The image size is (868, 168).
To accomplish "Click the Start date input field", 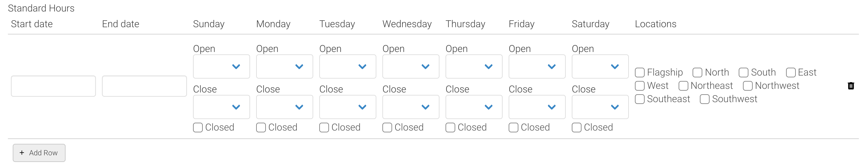I will 53,86.
